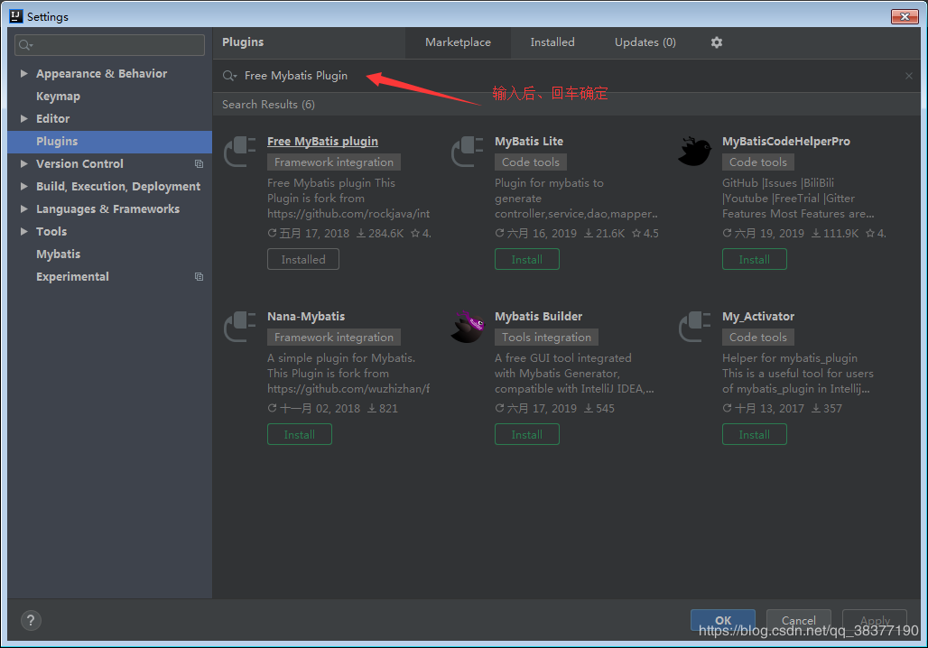Expand Build, Execution, Deployment arrow
The image size is (928, 648).
pyautogui.click(x=24, y=187)
